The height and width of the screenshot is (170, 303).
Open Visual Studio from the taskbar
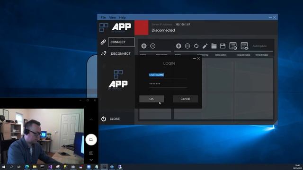click(x=50, y=167)
